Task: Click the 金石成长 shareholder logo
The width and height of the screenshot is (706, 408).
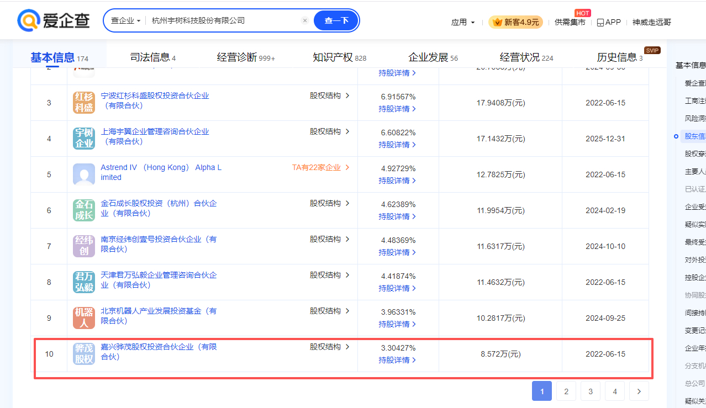Action: (84, 210)
